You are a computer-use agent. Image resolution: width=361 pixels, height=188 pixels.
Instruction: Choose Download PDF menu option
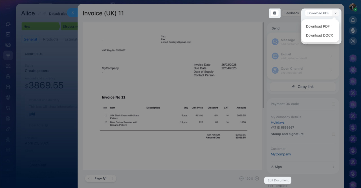click(318, 26)
